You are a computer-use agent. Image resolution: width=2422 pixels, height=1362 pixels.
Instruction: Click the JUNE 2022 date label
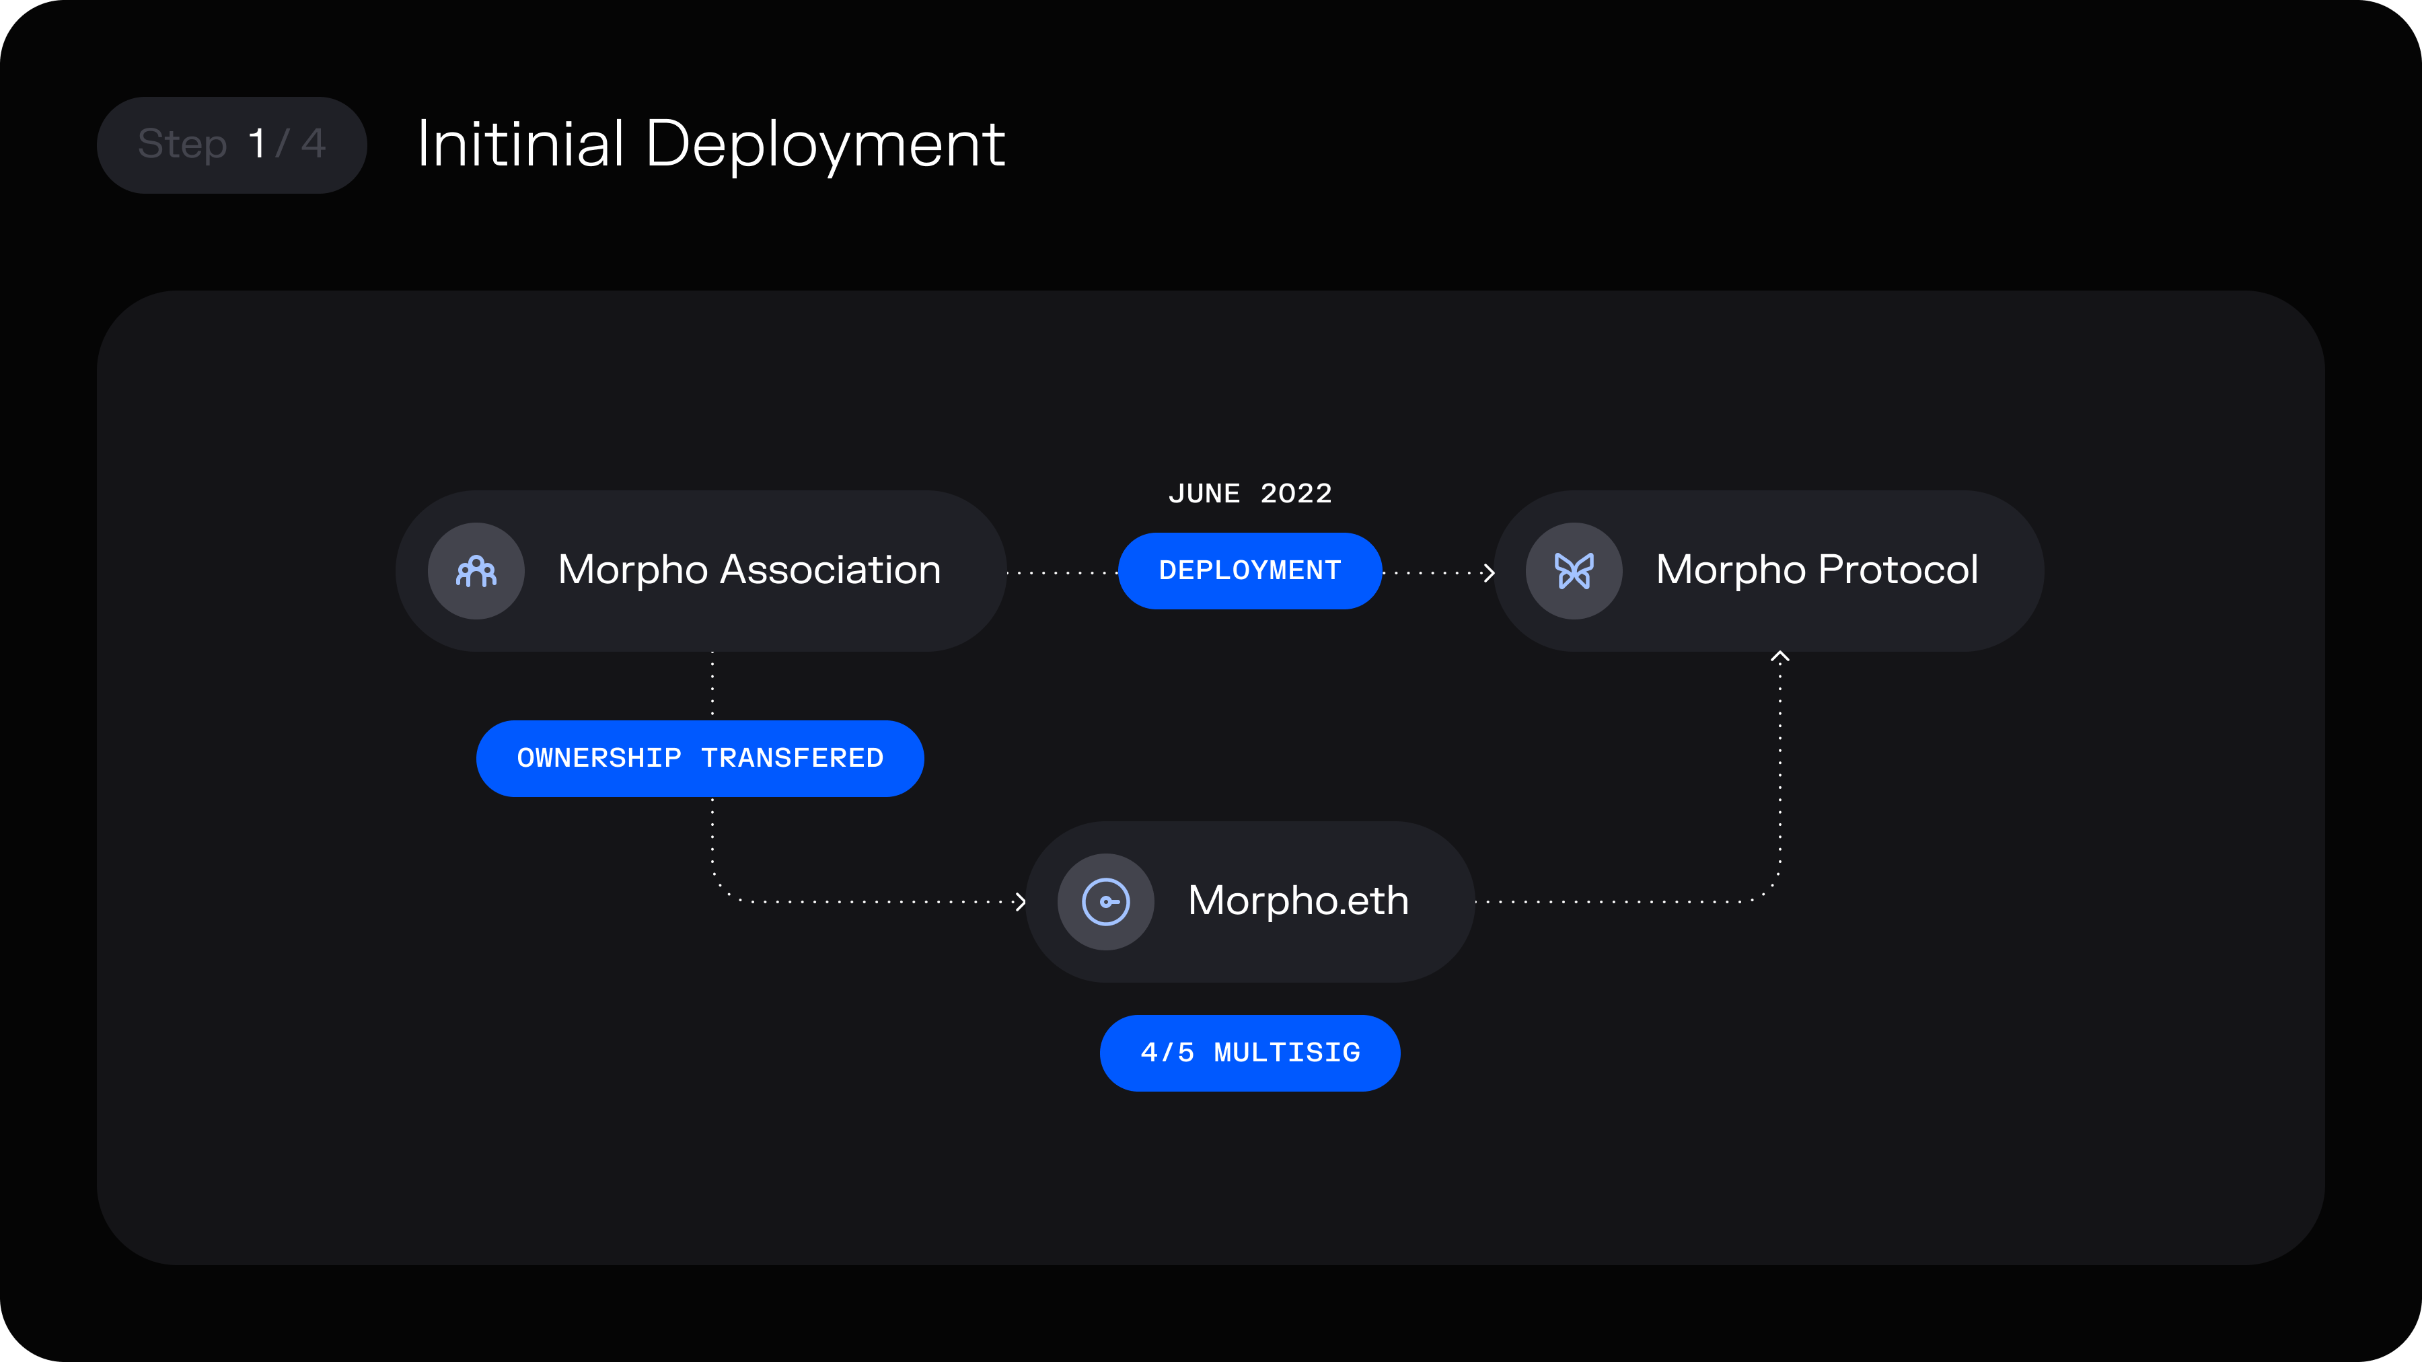[1249, 494]
